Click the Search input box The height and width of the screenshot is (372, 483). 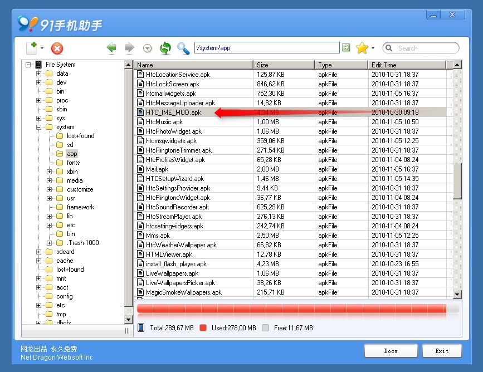[x=421, y=48]
